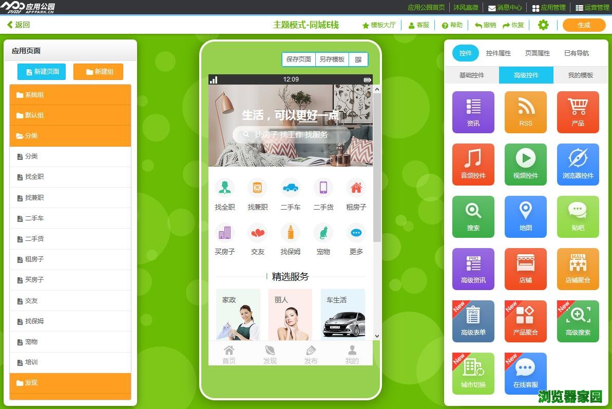Click the 找房子 找工作 找服务 search field
The height and width of the screenshot is (409, 612).
point(291,135)
